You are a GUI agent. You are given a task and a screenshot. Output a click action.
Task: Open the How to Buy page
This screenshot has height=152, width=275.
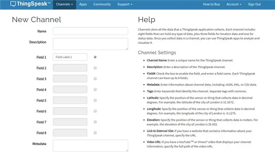point(211,4)
